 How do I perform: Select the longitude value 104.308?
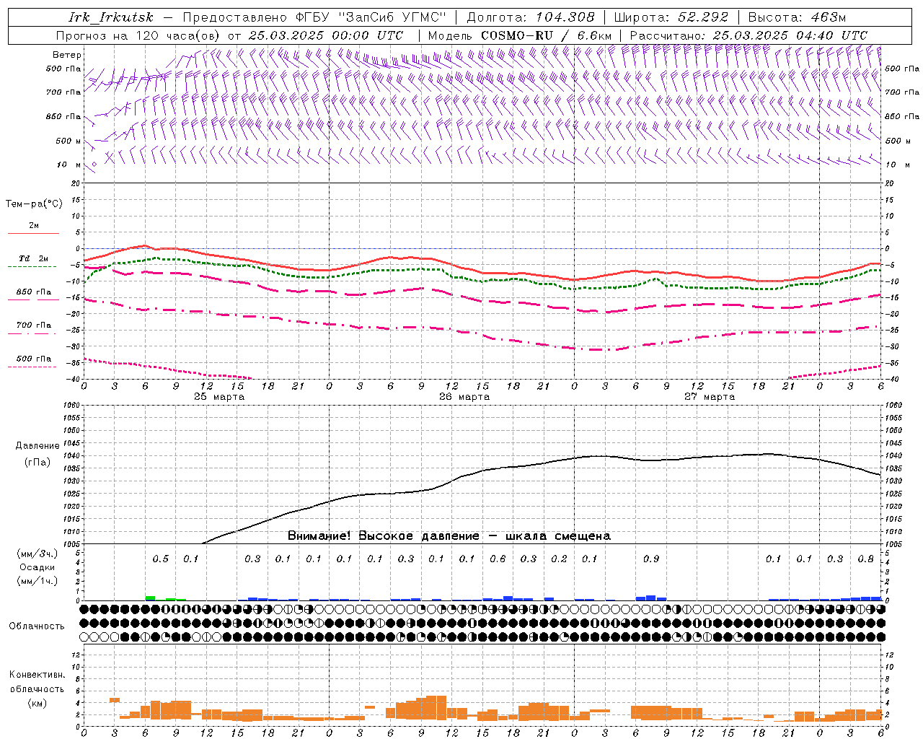point(565,17)
